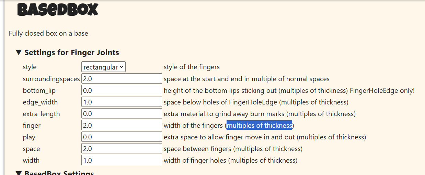The width and height of the screenshot is (425, 175).
Task: Click the play input field
Action: [x=122, y=137]
